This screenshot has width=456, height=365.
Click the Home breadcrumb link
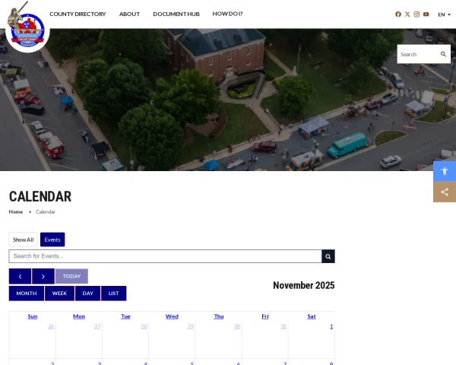coord(16,211)
